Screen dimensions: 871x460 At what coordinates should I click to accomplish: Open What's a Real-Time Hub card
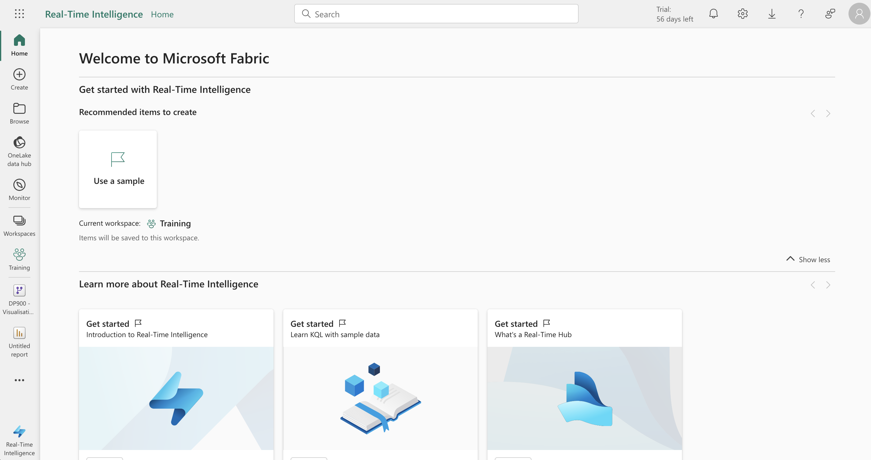(x=585, y=384)
